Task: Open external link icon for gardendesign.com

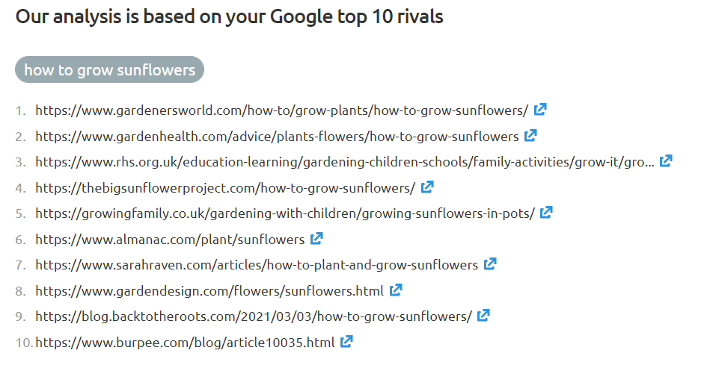Action: pos(396,290)
